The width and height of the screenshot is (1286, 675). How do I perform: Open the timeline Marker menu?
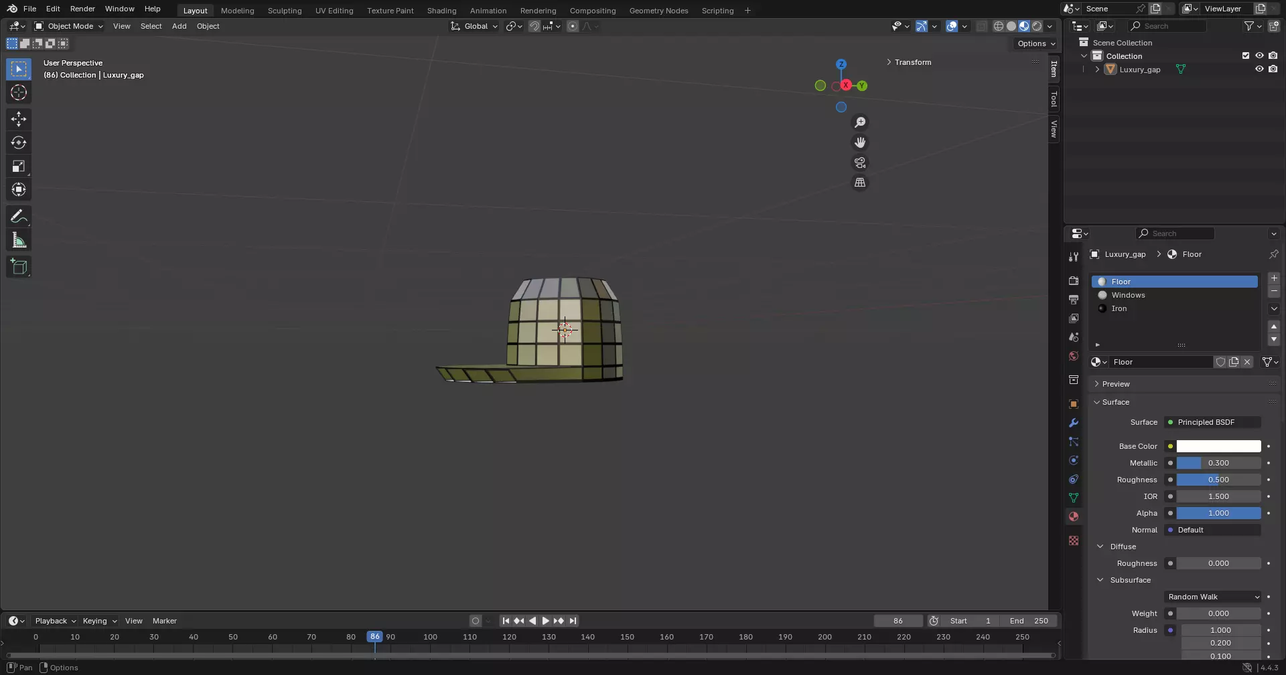pyautogui.click(x=165, y=621)
